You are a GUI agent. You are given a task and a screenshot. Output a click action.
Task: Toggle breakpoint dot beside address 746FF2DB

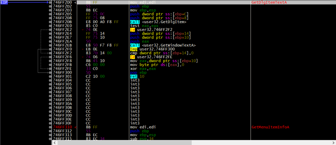pos(50,22)
